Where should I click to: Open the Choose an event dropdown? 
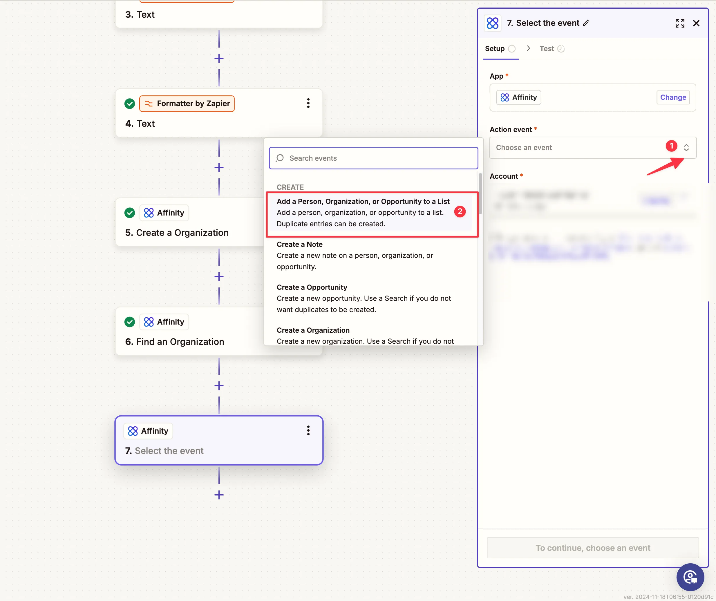[593, 148]
